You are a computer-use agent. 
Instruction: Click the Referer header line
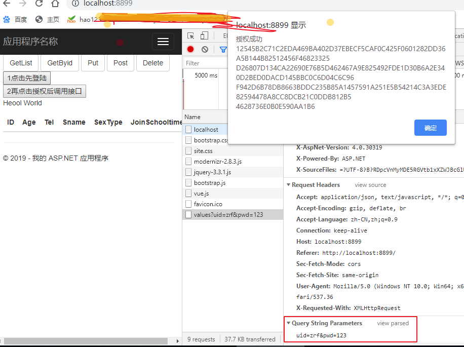346,253
